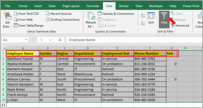Click the Select All corner triangle
Image resolution: width=203 pixels, height=108 pixels.
(4, 48)
